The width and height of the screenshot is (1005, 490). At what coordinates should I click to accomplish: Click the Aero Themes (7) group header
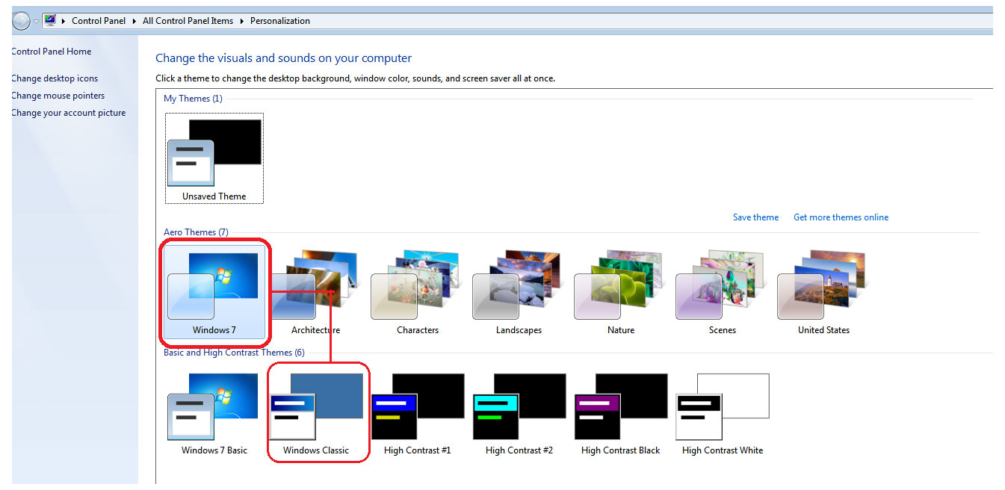pyautogui.click(x=196, y=232)
